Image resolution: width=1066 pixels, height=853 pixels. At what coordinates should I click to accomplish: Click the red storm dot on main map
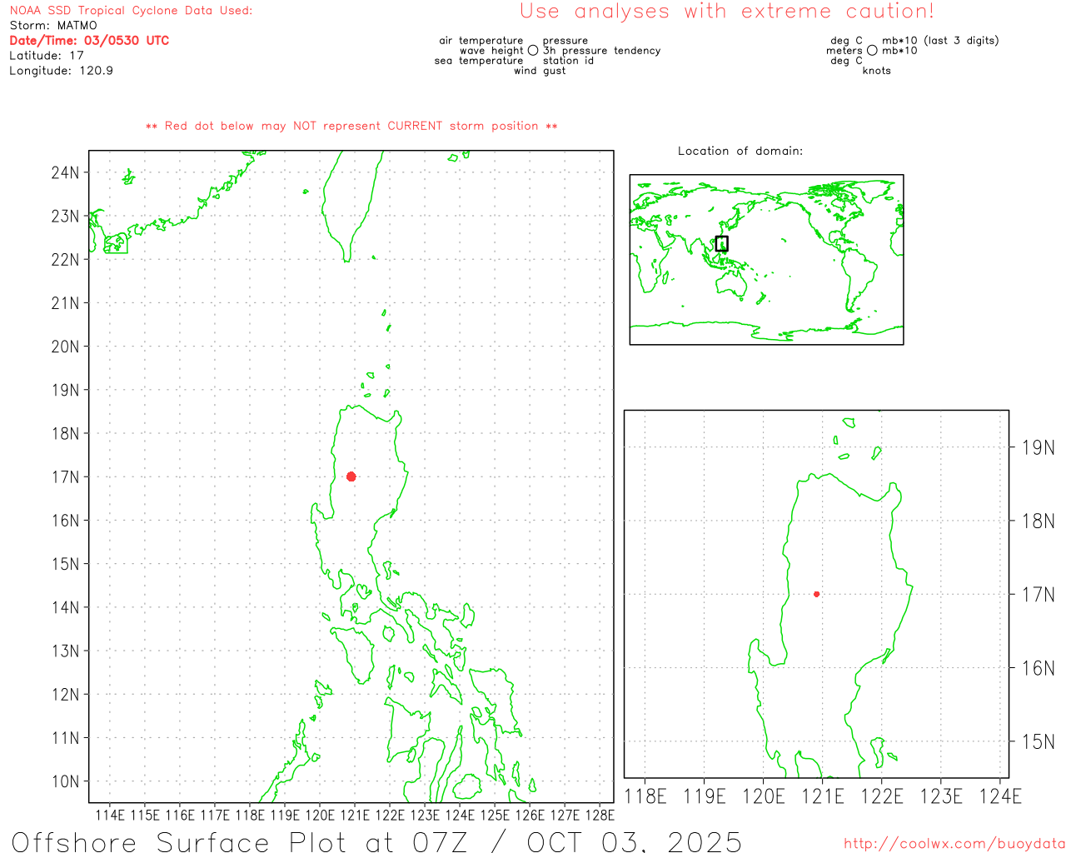(351, 476)
